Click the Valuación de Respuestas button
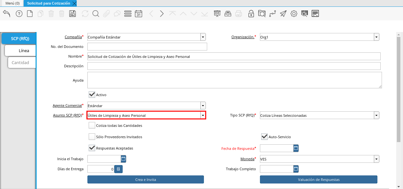This screenshot has width=403, height=189. pyautogui.click(x=319, y=179)
